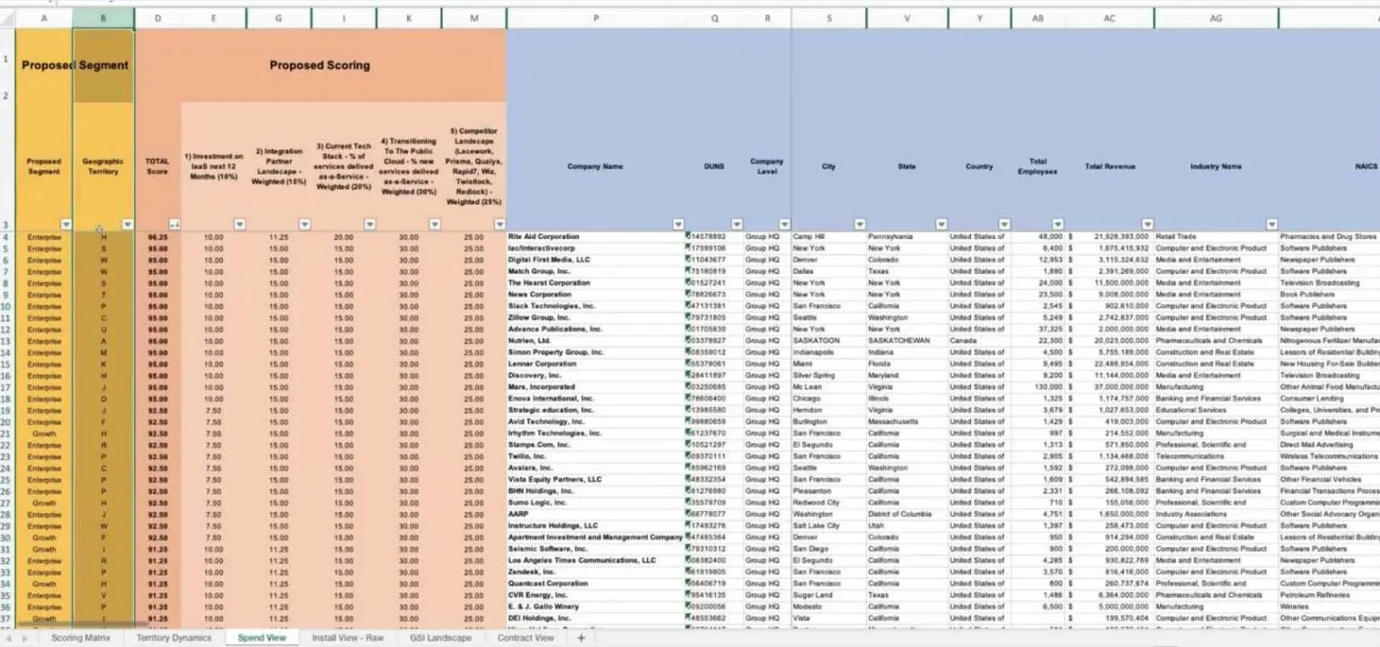Click the Slack Technologies, Inc. cell
Screen dimensions: 1380x647
tap(596, 306)
